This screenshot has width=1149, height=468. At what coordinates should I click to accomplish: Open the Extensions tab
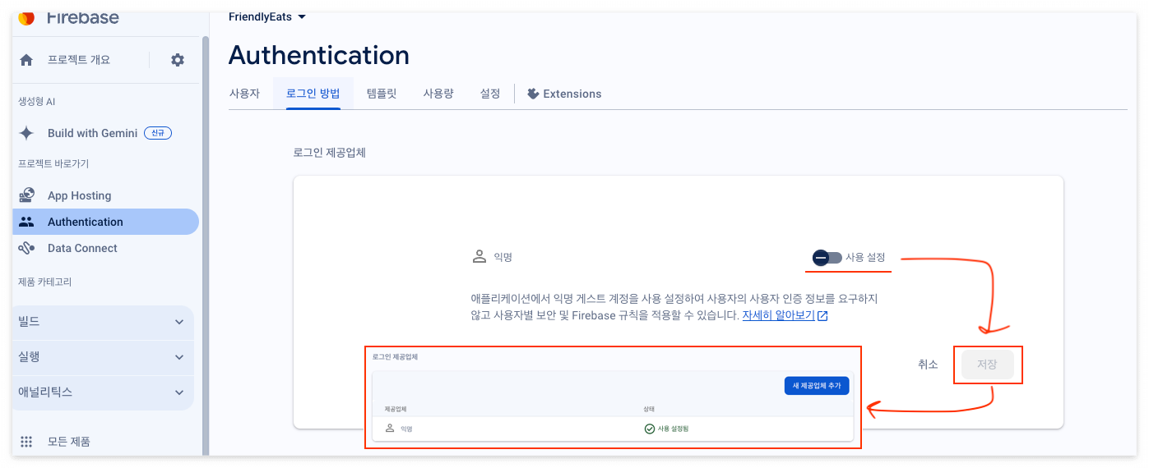point(564,94)
